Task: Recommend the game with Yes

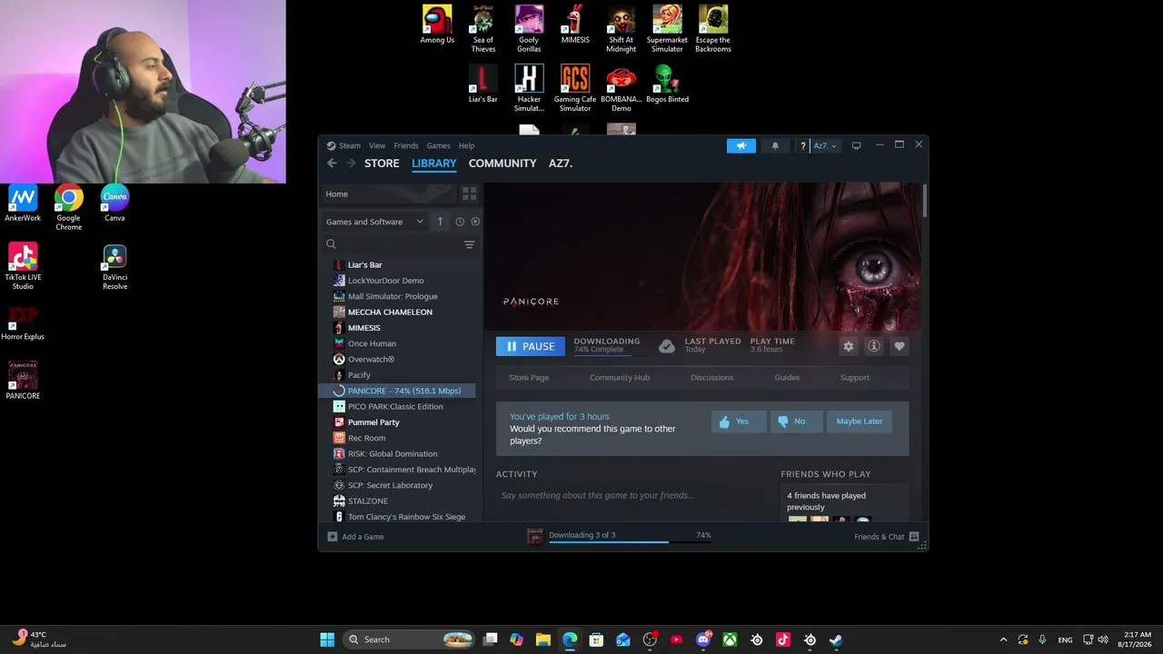Action: [739, 421]
